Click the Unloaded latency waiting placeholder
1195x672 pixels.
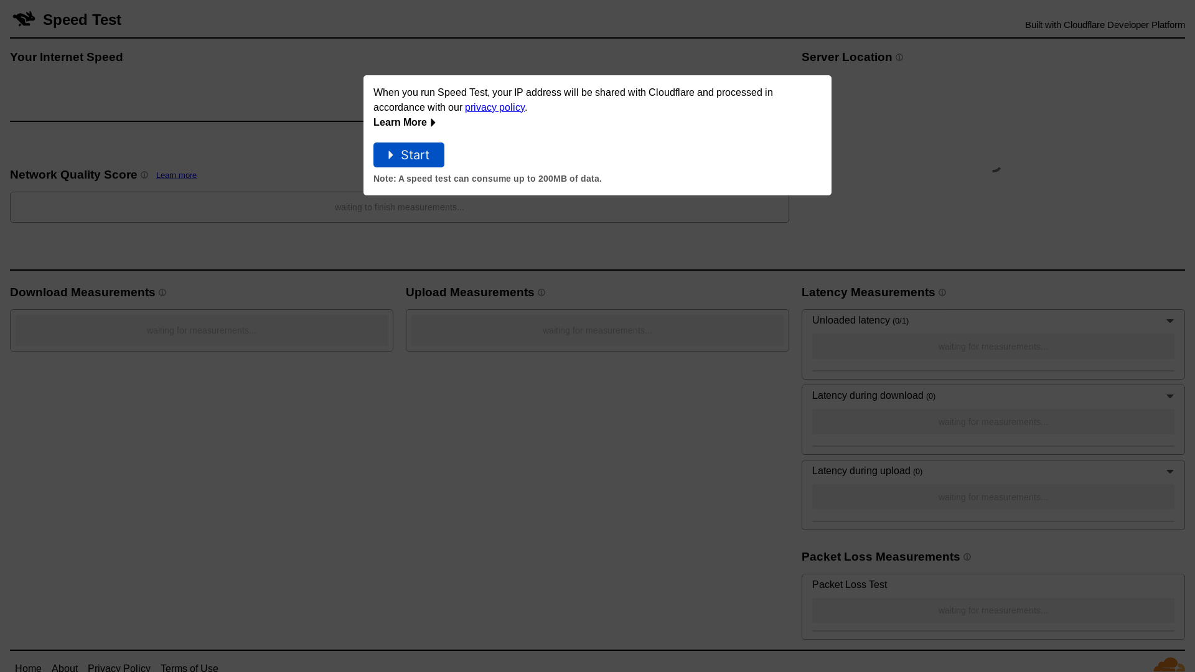993,347
